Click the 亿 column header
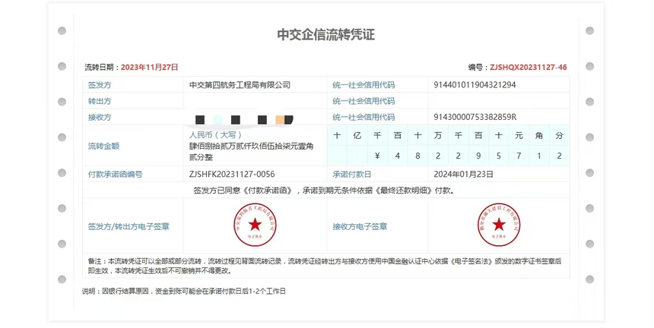The height and width of the screenshot is (328, 654). click(x=357, y=135)
